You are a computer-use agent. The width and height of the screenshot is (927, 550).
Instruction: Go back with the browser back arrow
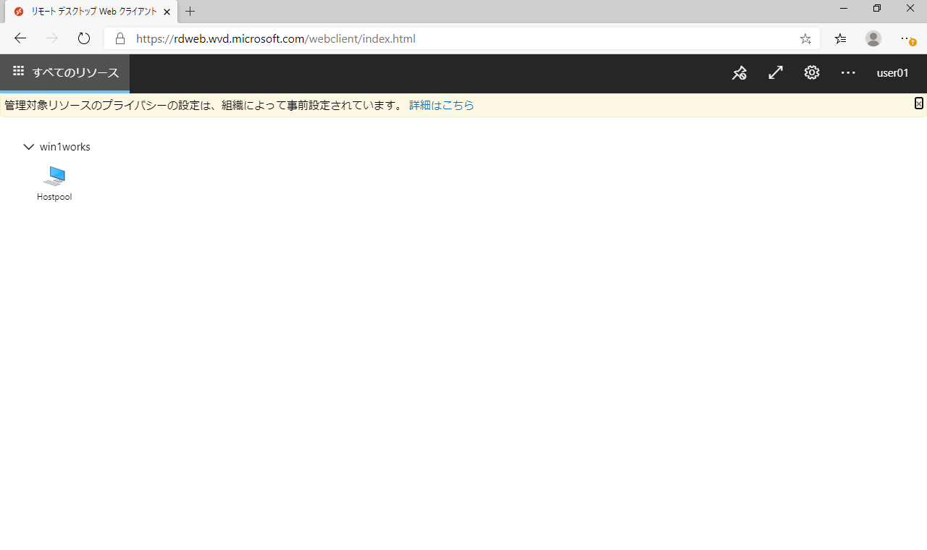[x=20, y=39]
